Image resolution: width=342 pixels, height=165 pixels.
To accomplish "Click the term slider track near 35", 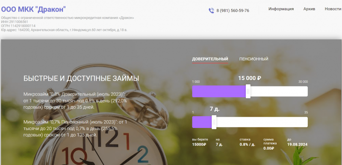I will point(303,122).
